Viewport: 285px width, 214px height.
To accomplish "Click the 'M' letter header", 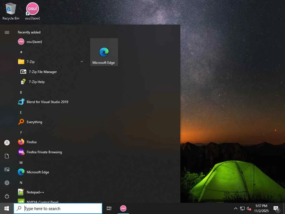I will point(21,162).
